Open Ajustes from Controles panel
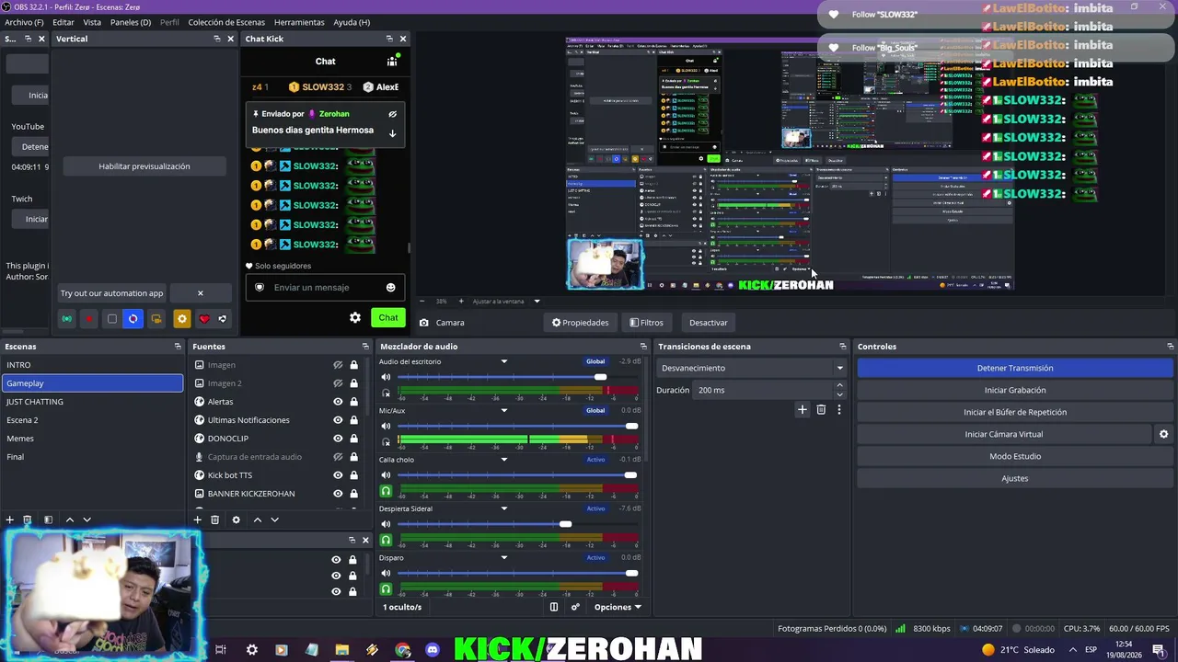The image size is (1178, 662). 1015,478
